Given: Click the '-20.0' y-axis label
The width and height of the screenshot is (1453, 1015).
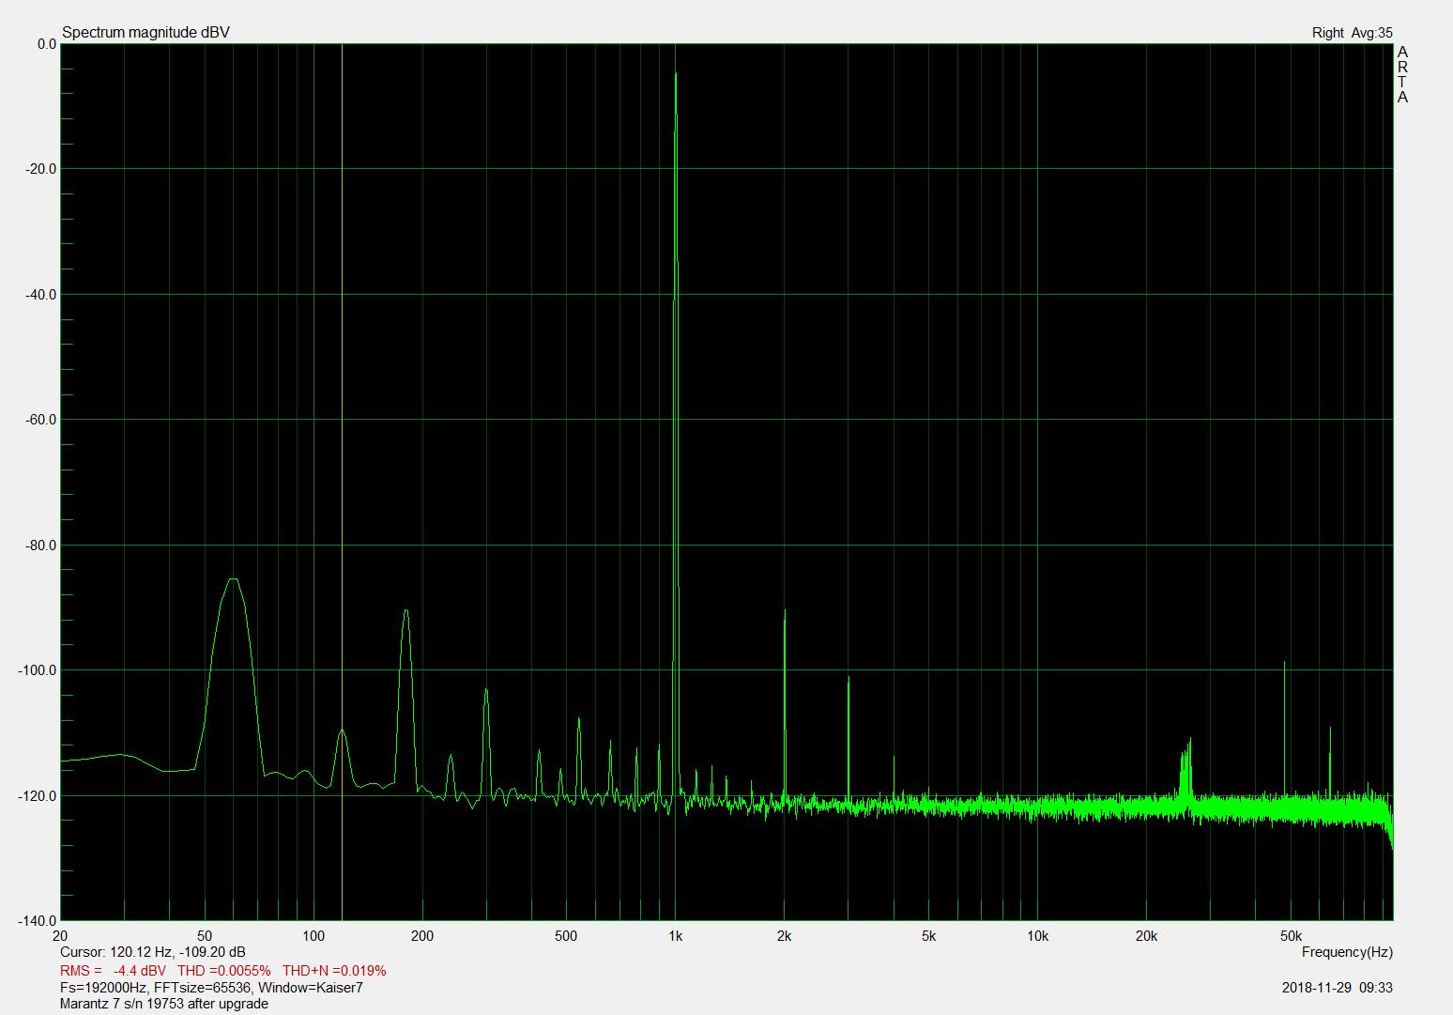Looking at the screenshot, I should pyautogui.click(x=41, y=169).
